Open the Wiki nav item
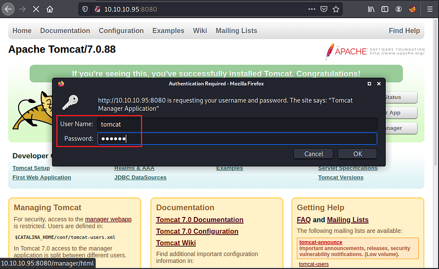439x269 pixels. coord(200,31)
